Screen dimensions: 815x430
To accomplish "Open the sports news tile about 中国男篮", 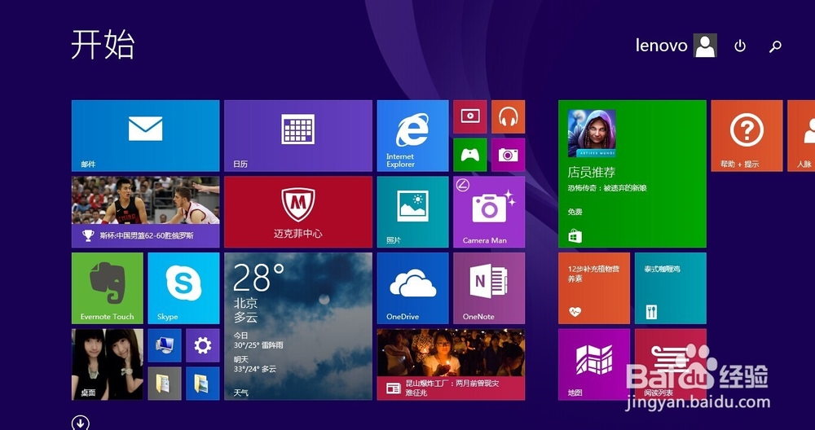I will [146, 212].
